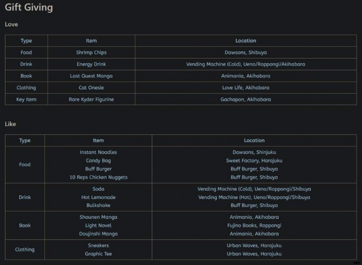This screenshot has height=265, width=362.
Task: Click the Cat Onesie item
Action: coord(91,87)
